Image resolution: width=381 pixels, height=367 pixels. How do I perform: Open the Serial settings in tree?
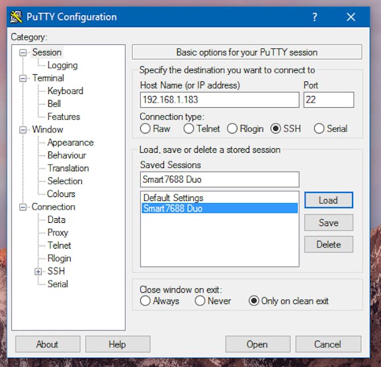(58, 284)
